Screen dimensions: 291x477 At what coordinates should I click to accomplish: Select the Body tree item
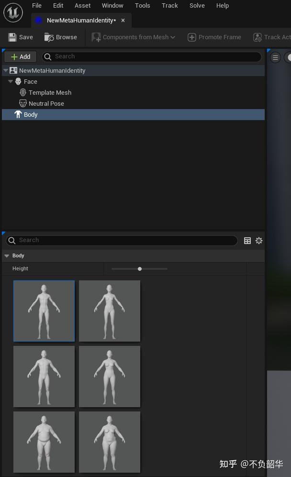point(134,114)
